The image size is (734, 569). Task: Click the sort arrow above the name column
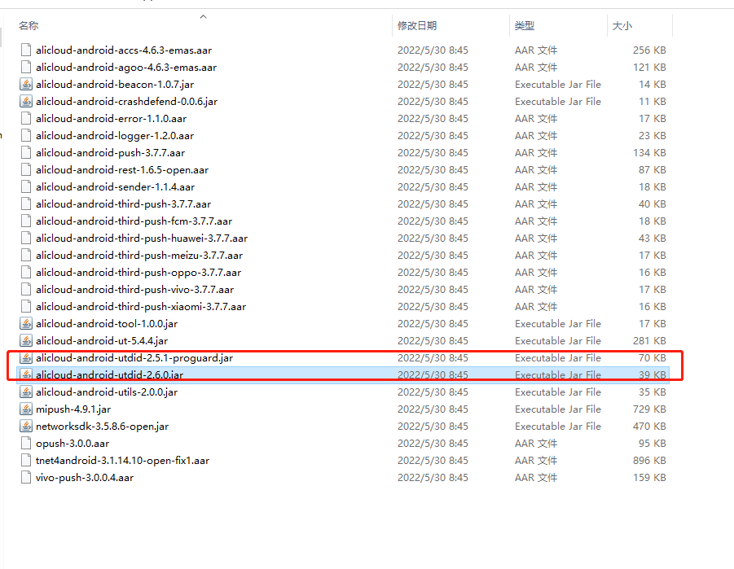tap(203, 17)
